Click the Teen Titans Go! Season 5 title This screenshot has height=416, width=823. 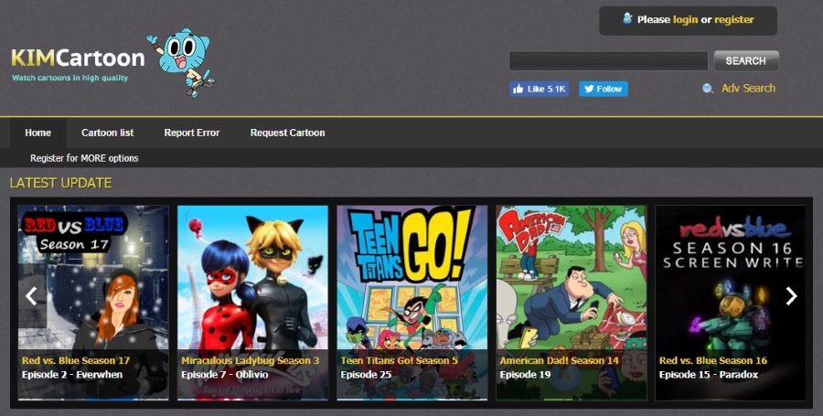tap(399, 360)
